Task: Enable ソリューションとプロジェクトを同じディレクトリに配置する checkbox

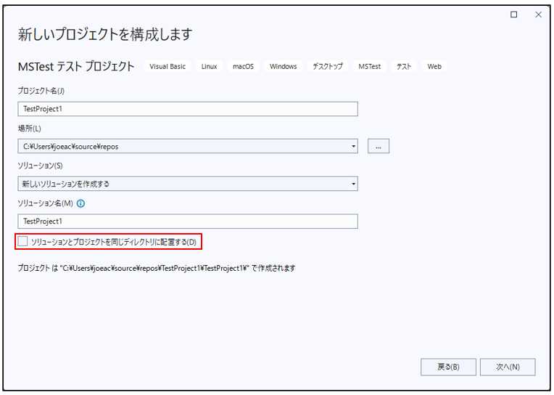Action: point(24,241)
